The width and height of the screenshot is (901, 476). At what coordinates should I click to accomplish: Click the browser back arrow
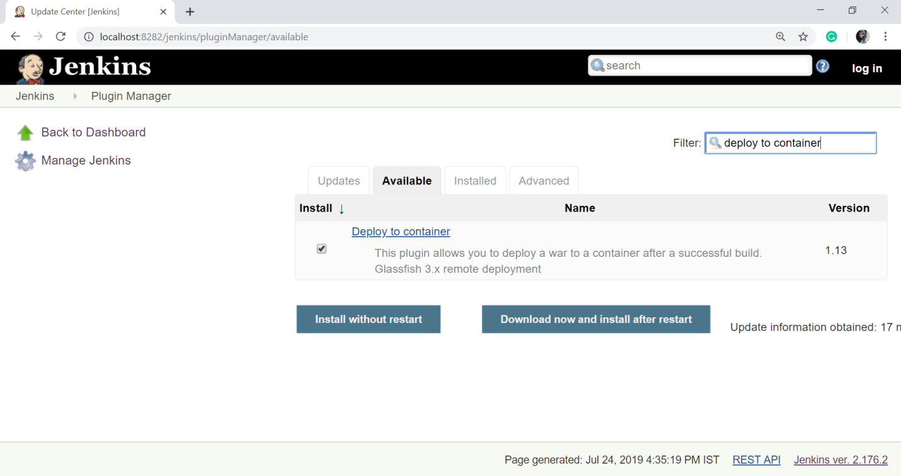tap(16, 37)
